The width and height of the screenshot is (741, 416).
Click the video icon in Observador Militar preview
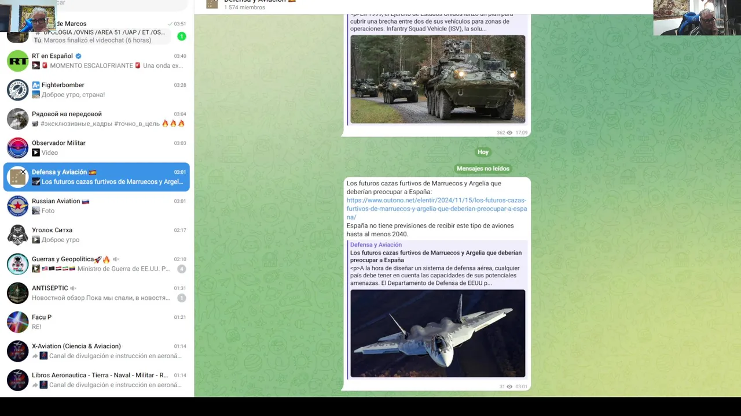click(x=36, y=153)
